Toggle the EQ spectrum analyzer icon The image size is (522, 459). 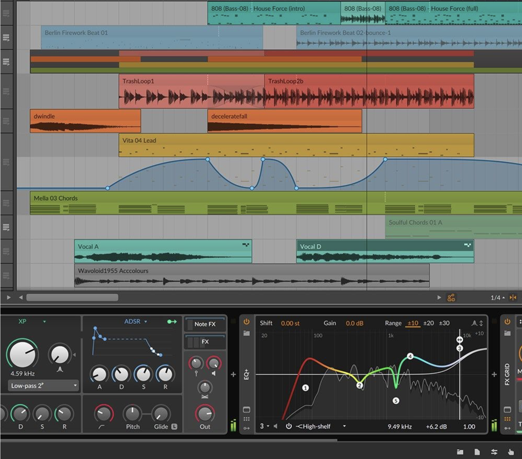474,323
